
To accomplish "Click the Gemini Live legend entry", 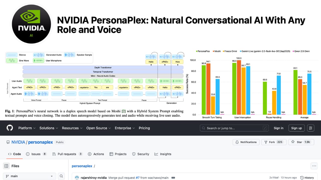I will click(265, 51).
